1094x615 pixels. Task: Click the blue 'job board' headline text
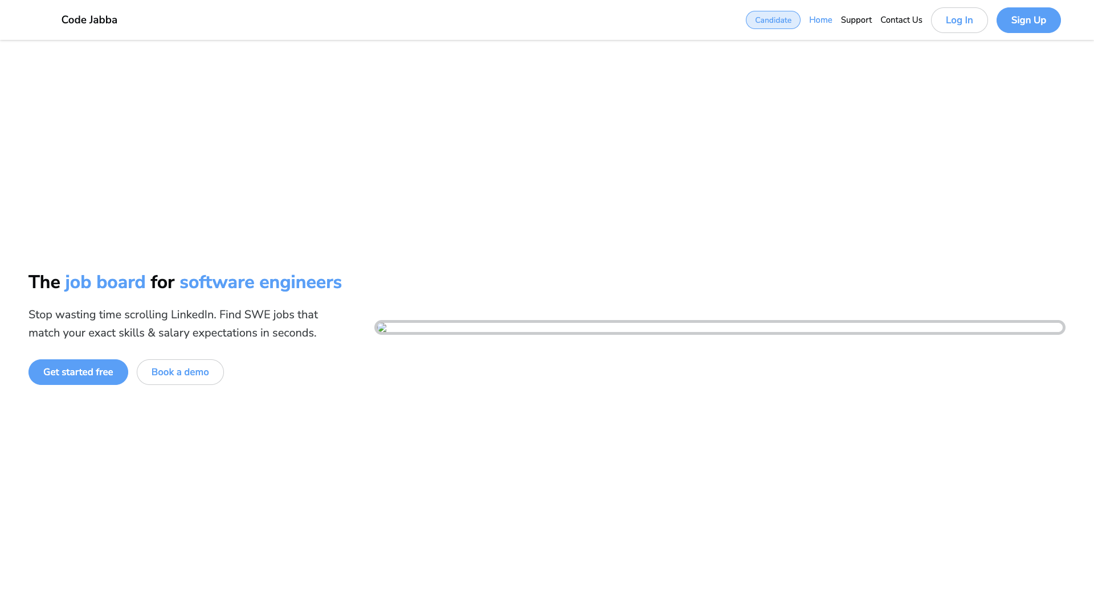pyautogui.click(x=105, y=282)
